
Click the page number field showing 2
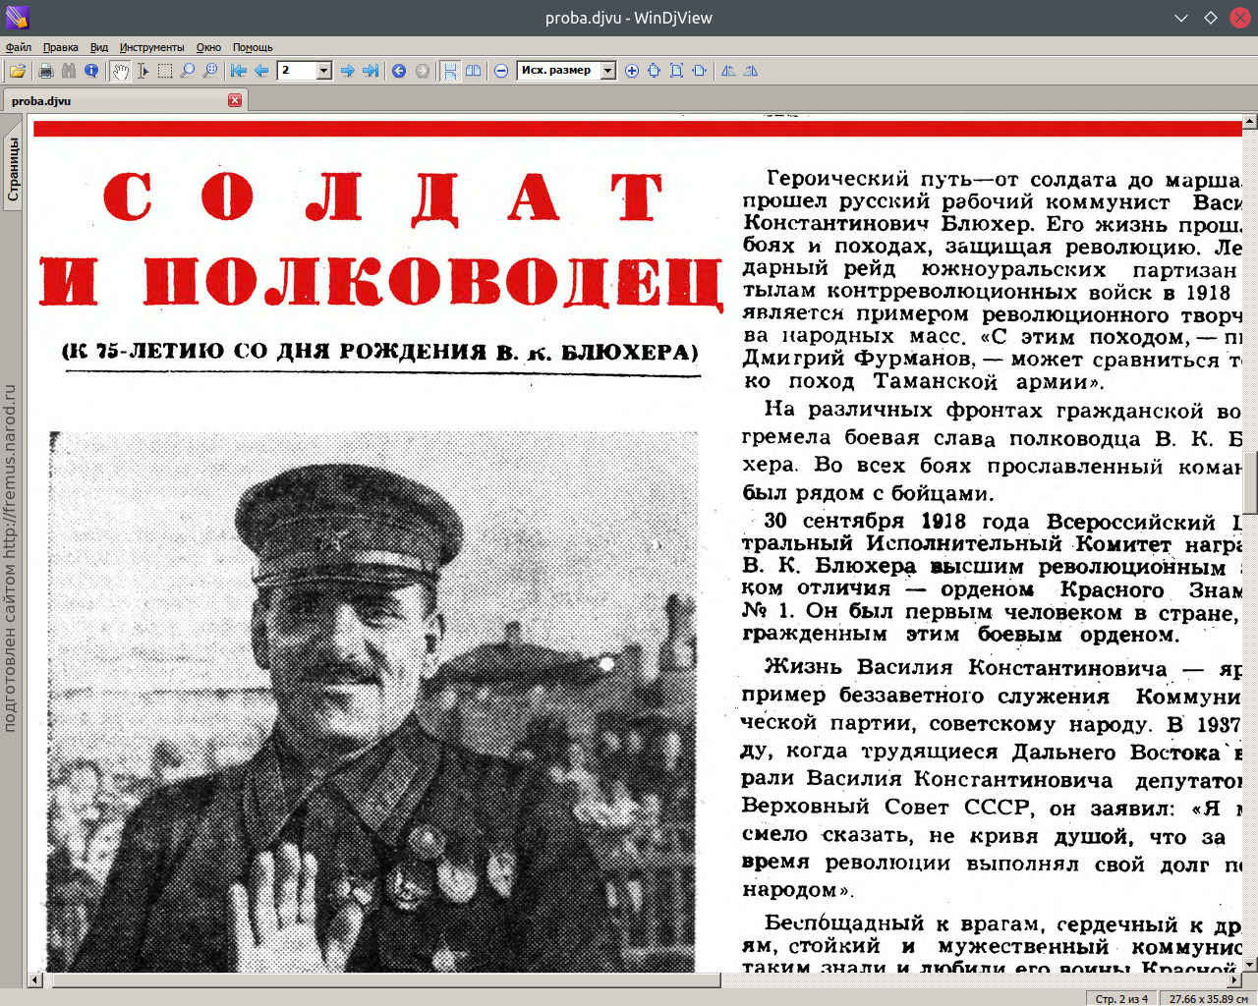click(298, 71)
